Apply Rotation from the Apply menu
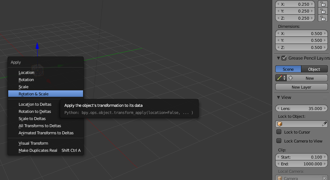Screen dimensions: 330x180 click(x=45, y=80)
